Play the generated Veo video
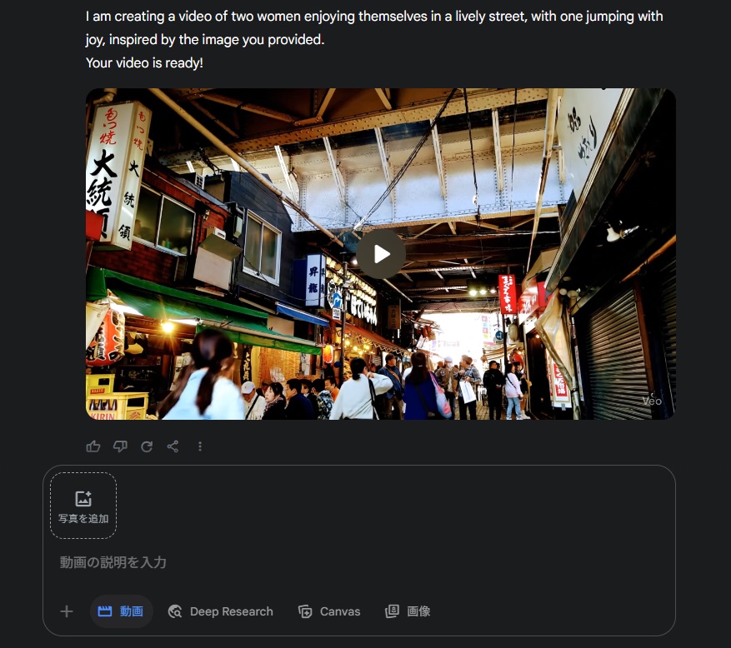This screenshot has width=731, height=648. 381,254
